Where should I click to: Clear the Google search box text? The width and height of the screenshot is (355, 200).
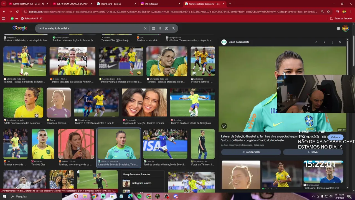pyautogui.click(x=145, y=28)
